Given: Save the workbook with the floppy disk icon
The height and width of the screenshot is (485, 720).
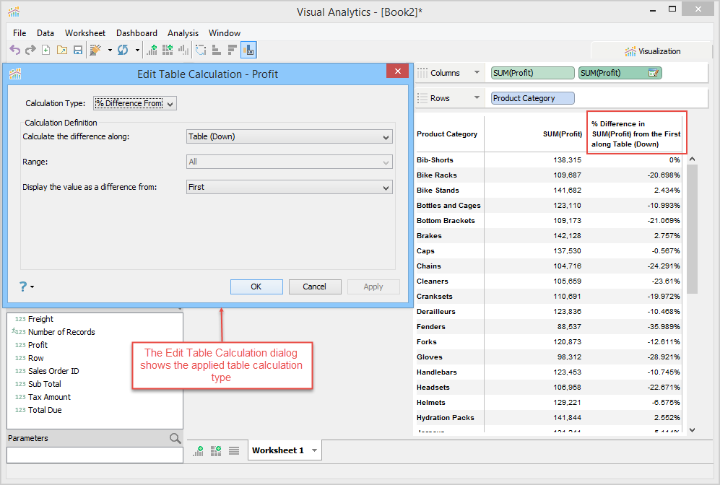Looking at the screenshot, I should 78,50.
